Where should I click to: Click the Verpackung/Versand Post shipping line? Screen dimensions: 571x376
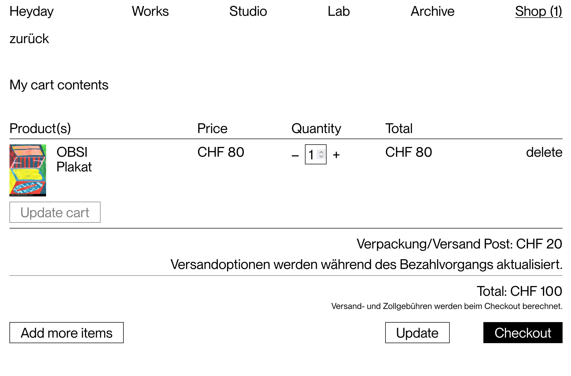[459, 244]
